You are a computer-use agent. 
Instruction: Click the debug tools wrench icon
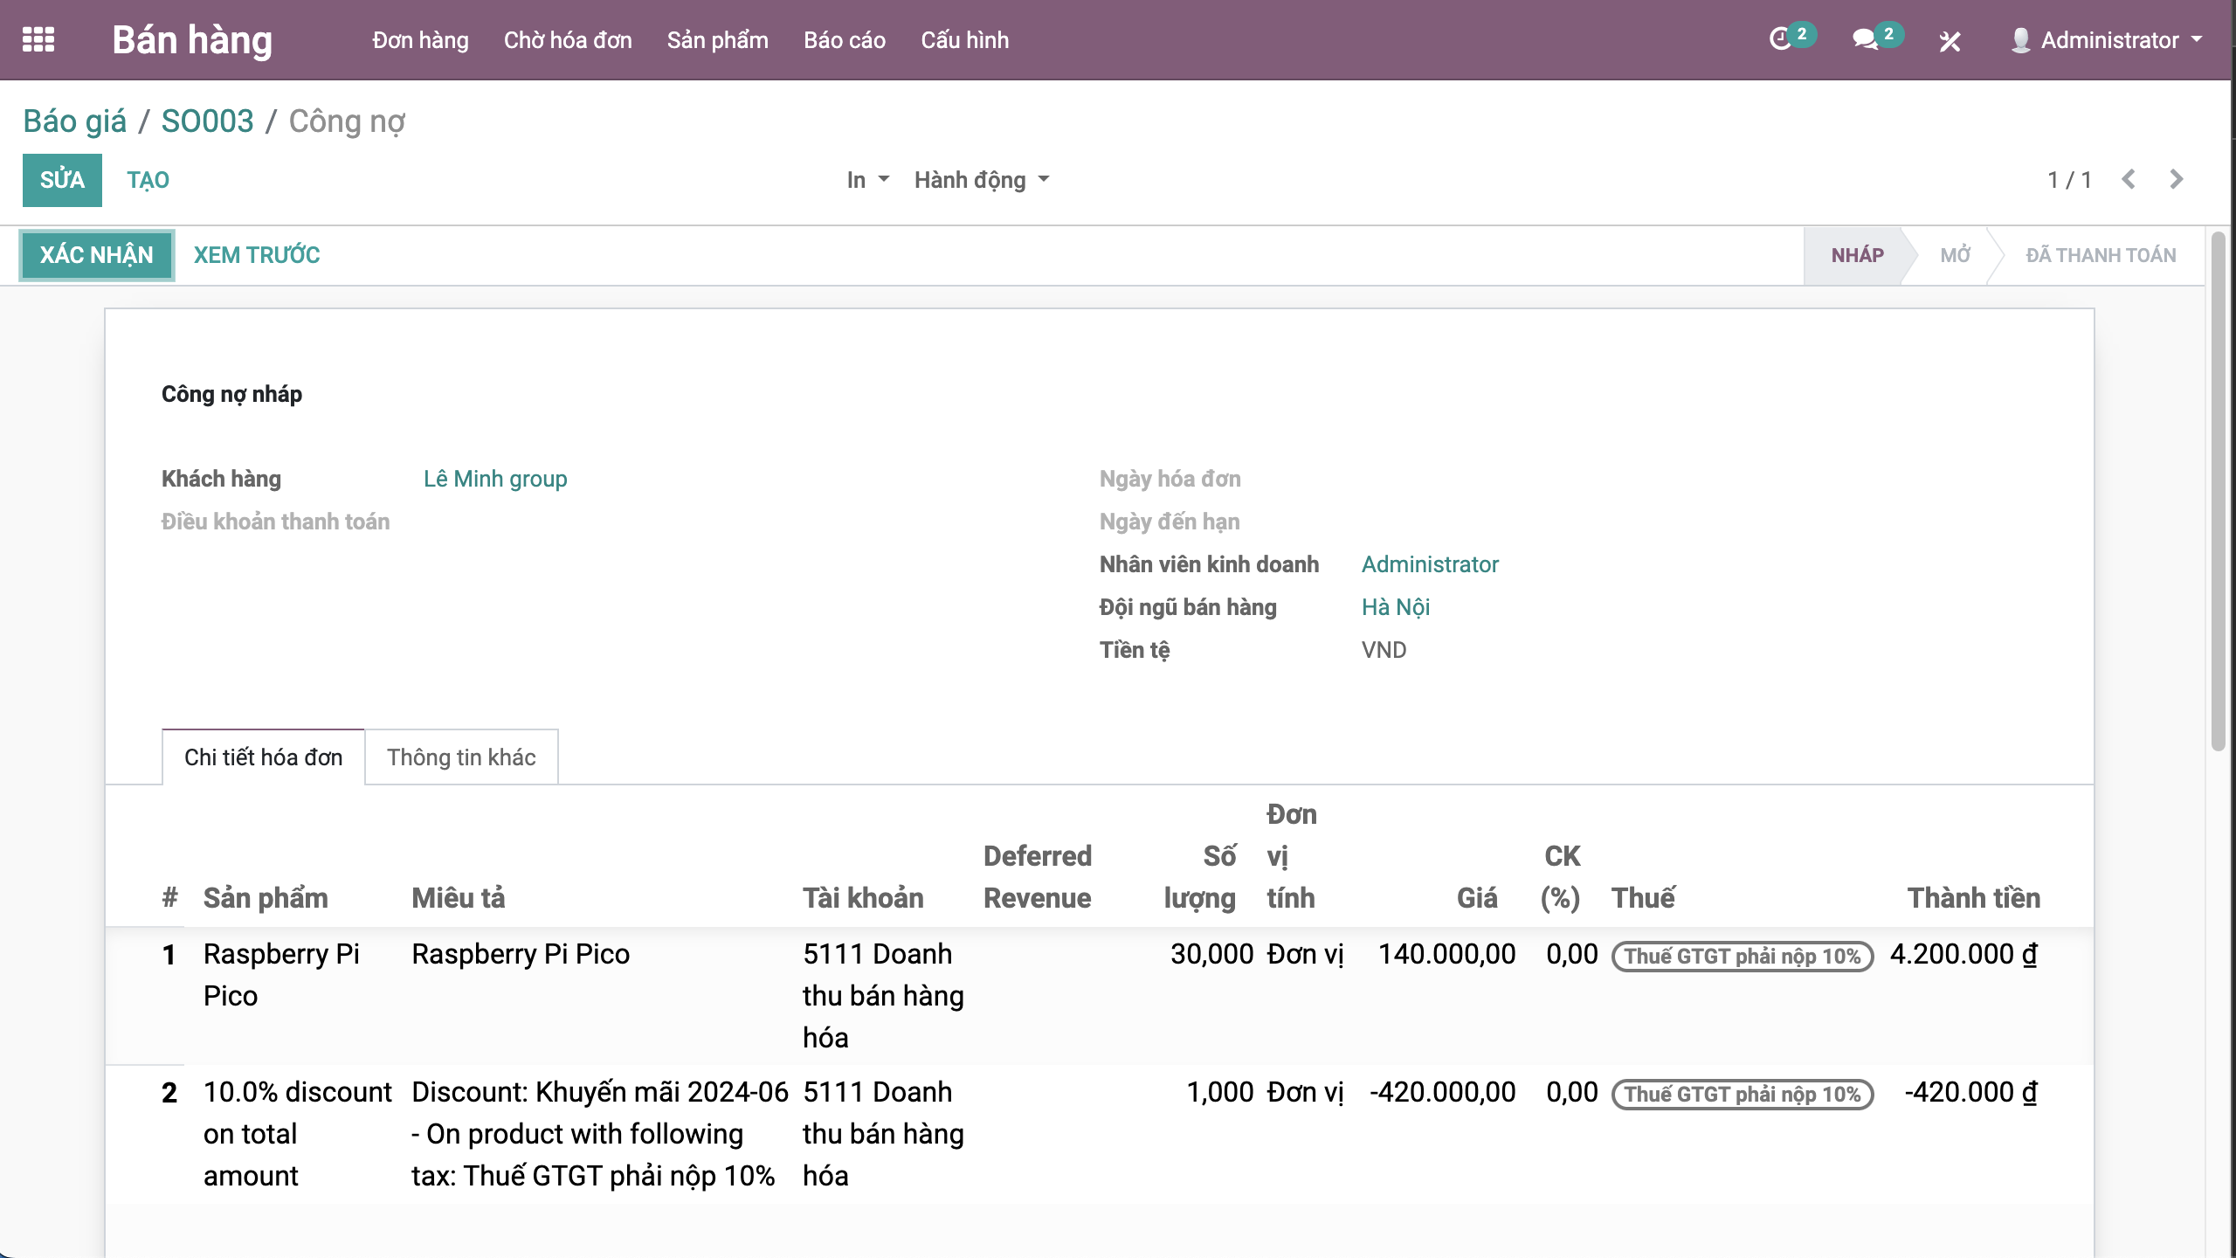click(x=1950, y=41)
